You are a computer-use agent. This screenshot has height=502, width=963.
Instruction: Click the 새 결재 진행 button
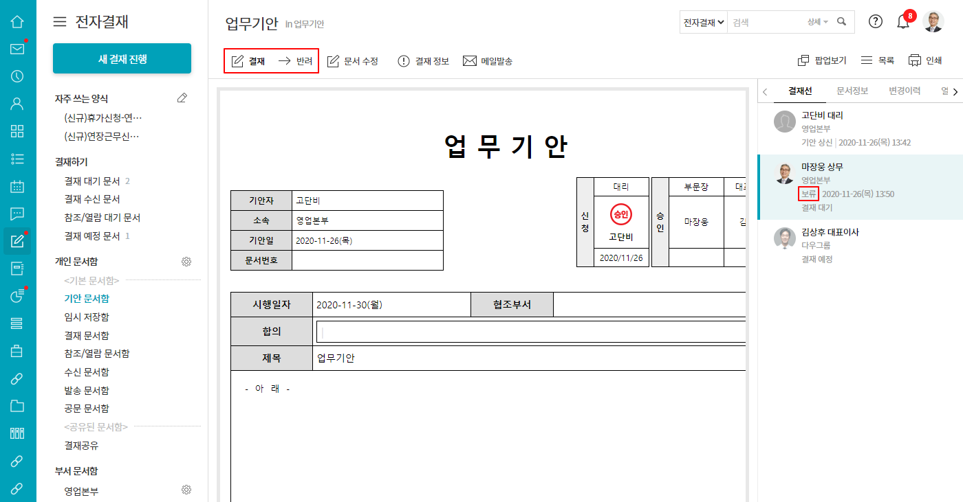tap(122, 58)
